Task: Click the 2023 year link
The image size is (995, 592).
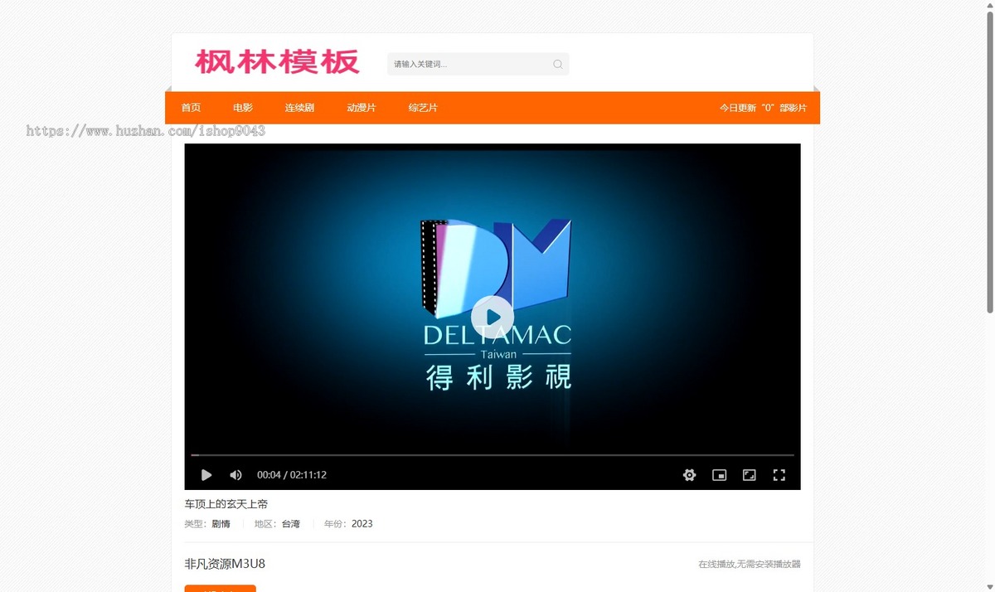Action: pos(362,524)
